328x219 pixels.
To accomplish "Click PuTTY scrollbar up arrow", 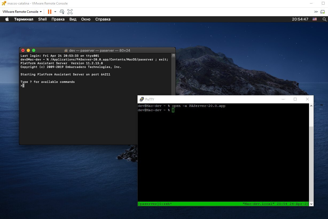I will (311, 106).
